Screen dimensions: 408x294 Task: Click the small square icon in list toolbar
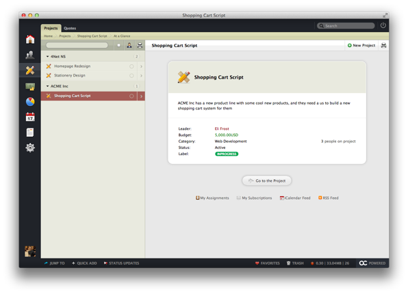(118, 46)
